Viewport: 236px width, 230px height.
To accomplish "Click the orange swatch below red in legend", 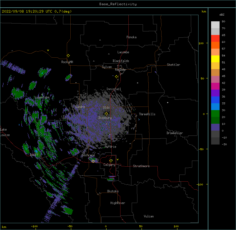I will (215, 45).
